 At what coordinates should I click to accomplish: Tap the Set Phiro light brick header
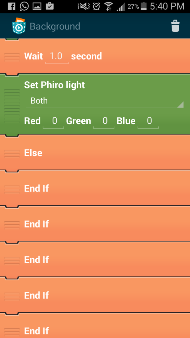(54, 85)
